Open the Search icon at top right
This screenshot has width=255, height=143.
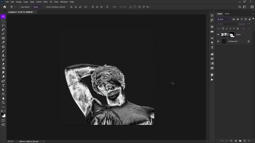(239, 7)
